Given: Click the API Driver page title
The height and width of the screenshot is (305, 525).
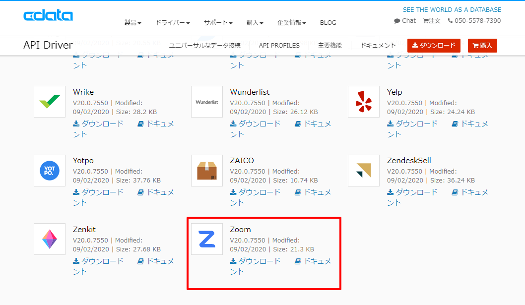Looking at the screenshot, I should pos(48,45).
